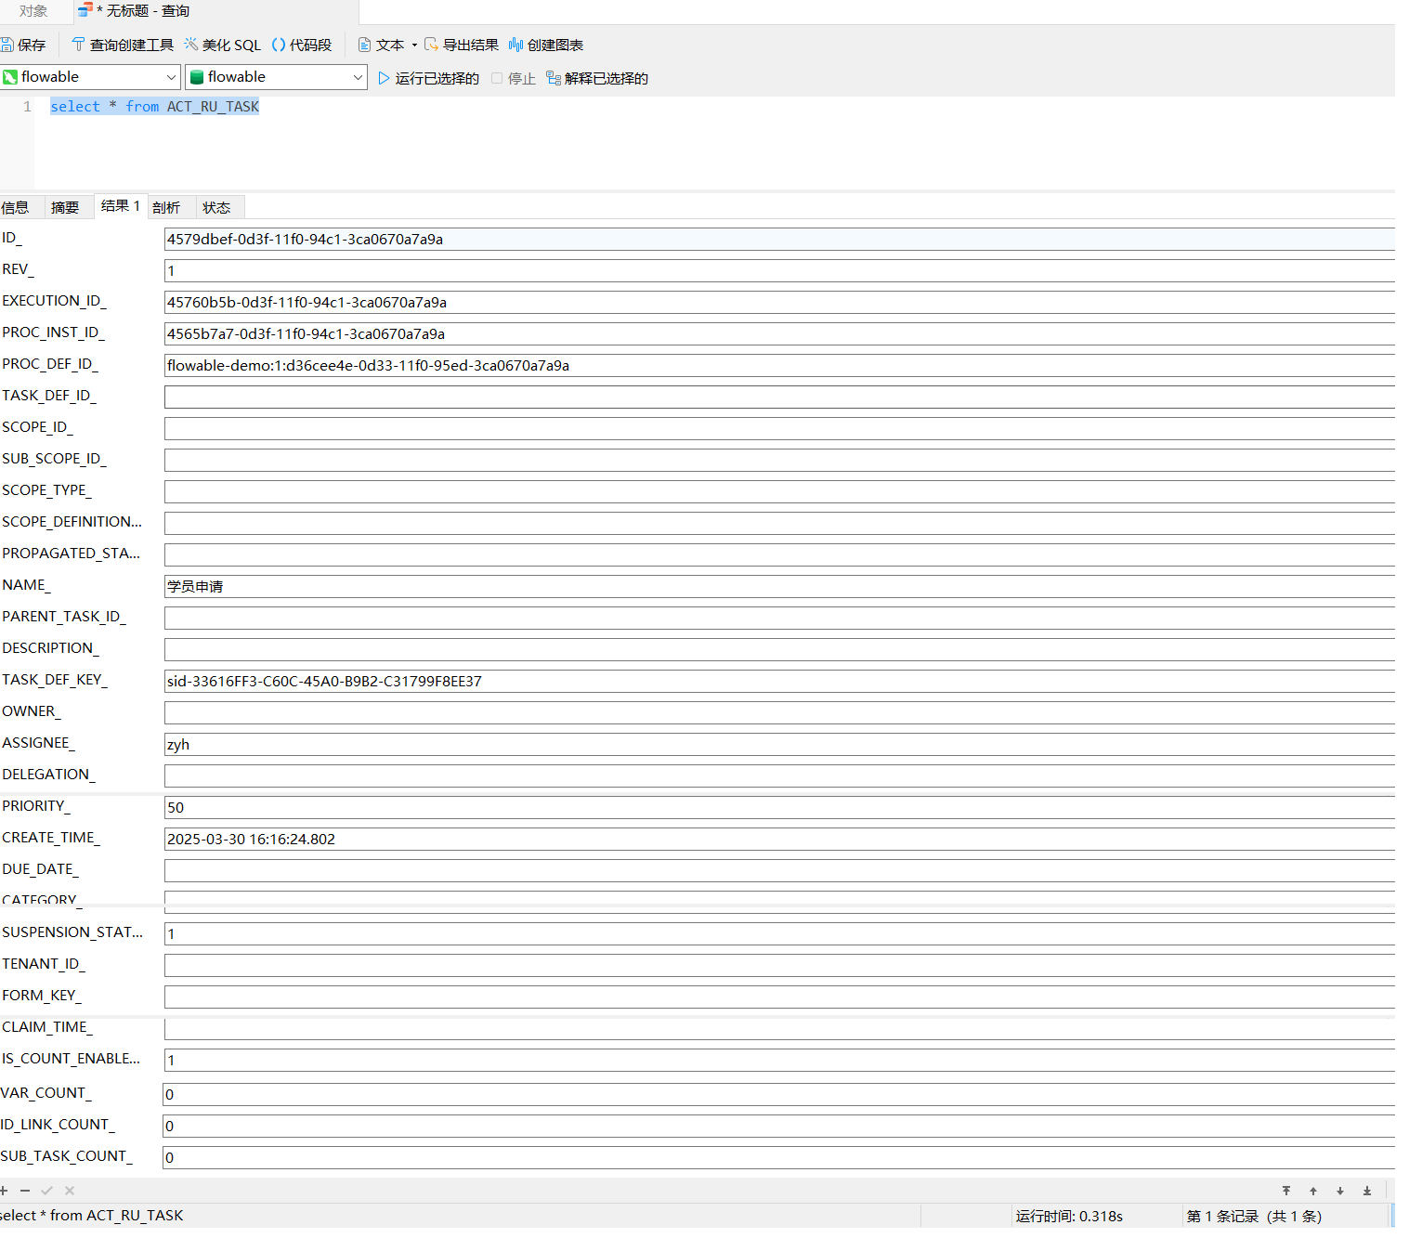Open the text (文本) view dropdown arrow

pos(414,45)
